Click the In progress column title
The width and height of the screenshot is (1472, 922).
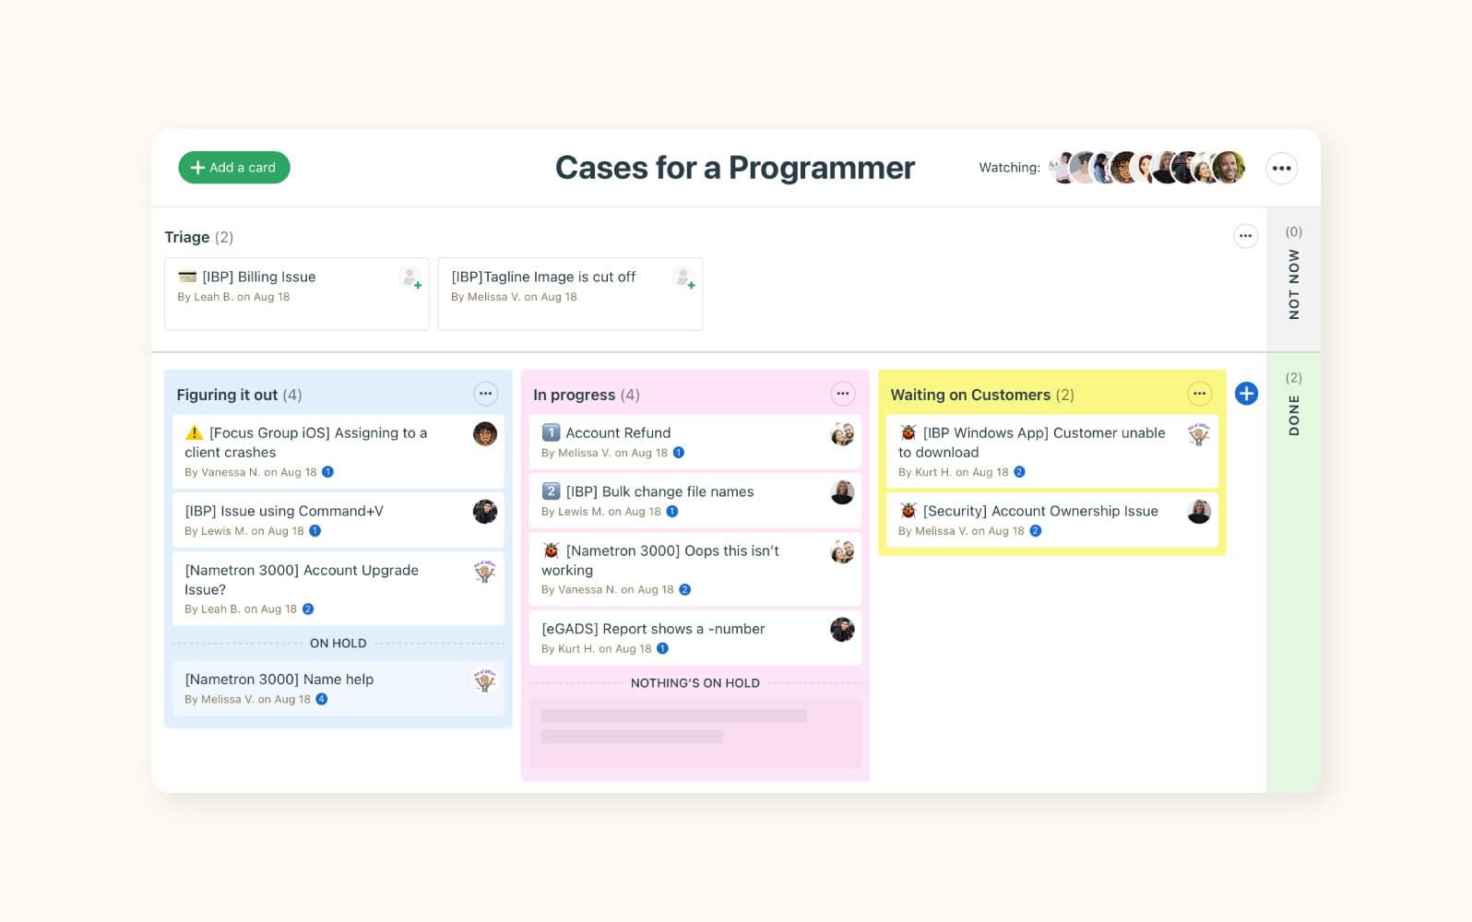pos(574,395)
